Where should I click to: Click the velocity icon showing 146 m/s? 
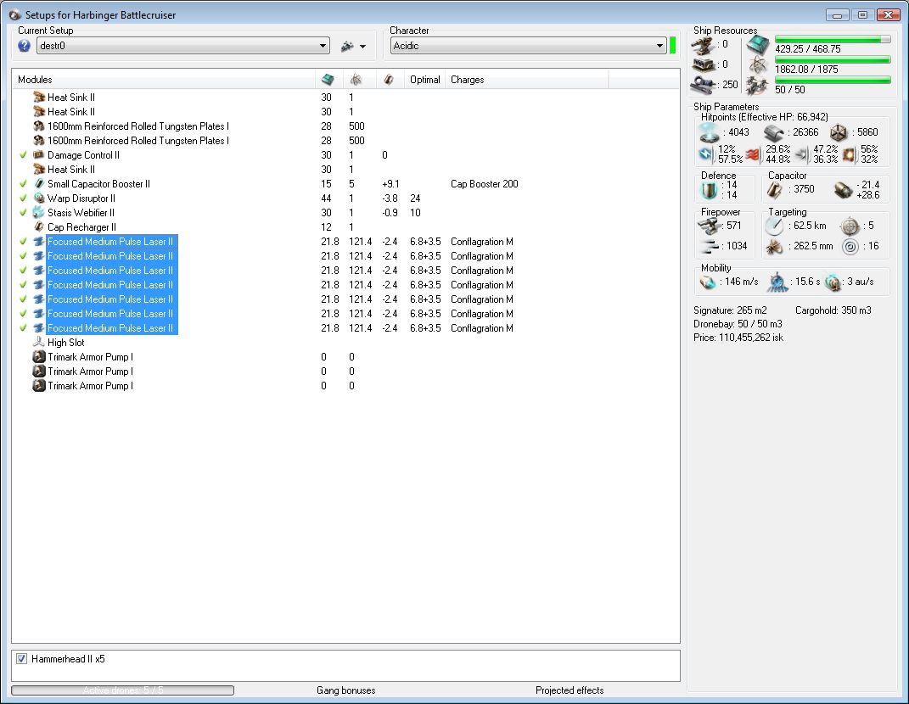click(708, 282)
